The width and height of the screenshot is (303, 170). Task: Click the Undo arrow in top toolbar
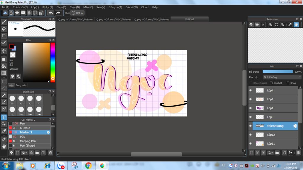(x=51, y=13)
